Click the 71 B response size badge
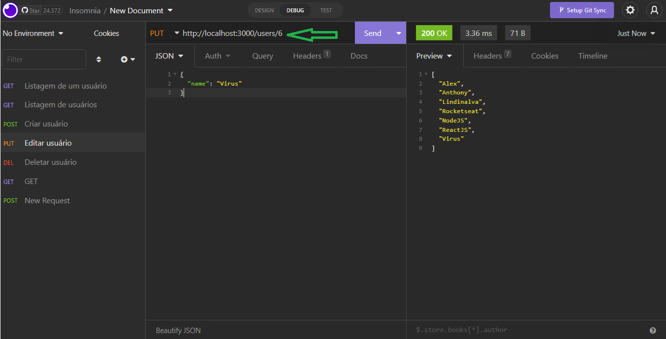666x339 pixels. tap(518, 33)
